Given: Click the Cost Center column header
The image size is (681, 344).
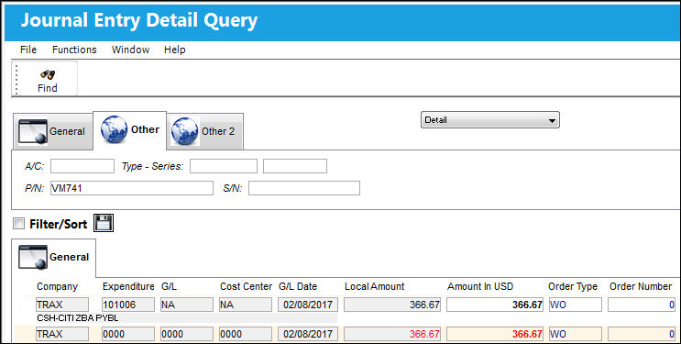Looking at the screenshot, I should coord(246,286).
